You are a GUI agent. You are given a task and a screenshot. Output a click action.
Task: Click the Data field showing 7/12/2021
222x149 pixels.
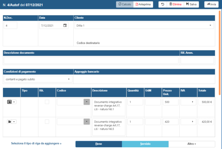click(x=54, y=25)
